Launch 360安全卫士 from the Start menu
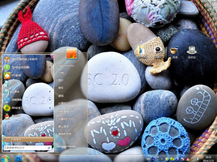The width and height of the screenshot is (217, 162). click(x=28, y=108)
